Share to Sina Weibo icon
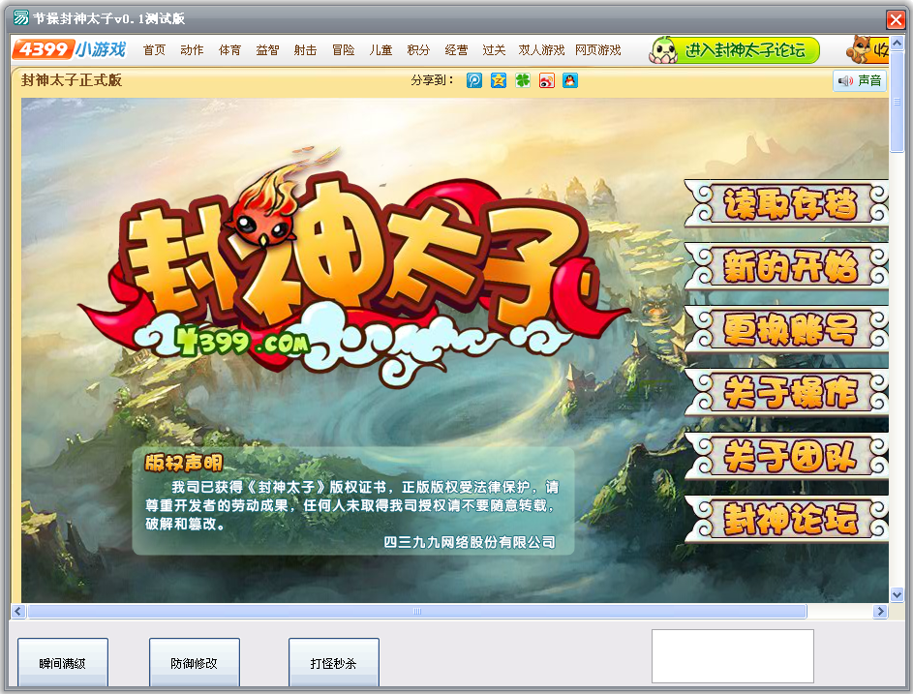This screenshot has height=694, width=913. pyautogui.click(x=546, y=80)
